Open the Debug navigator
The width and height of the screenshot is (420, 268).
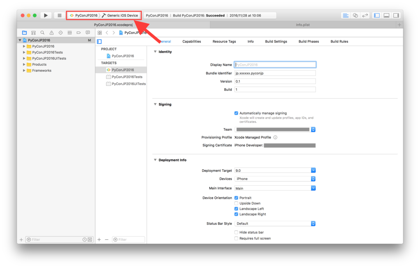tap(70, 33)
